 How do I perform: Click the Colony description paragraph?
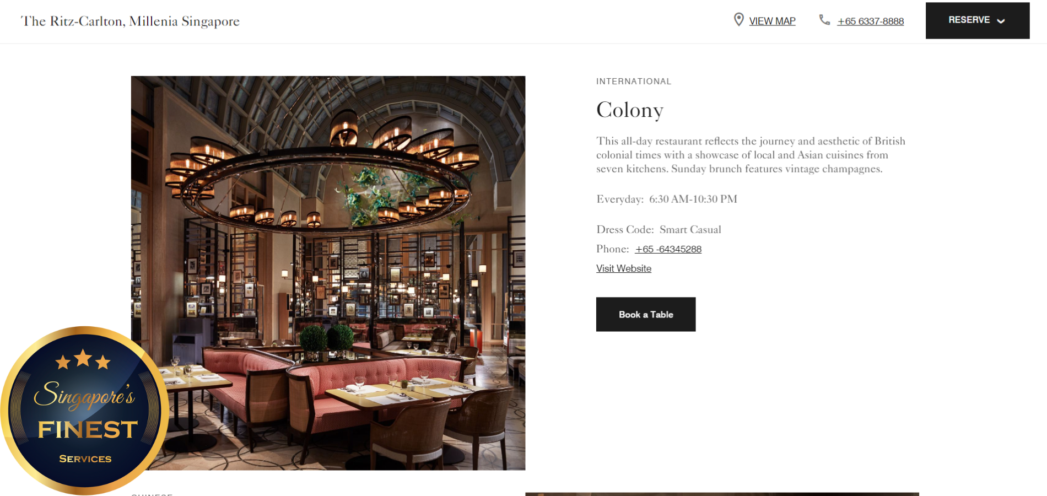pos(751,155)
